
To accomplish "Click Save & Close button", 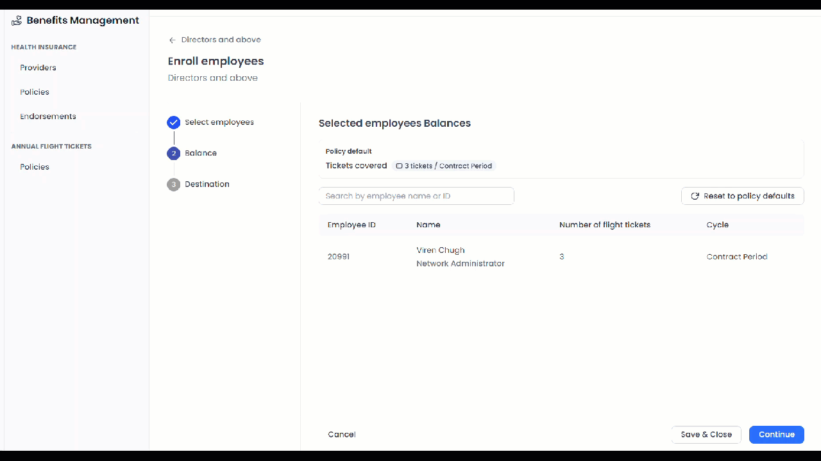I will tap(706, 435).
